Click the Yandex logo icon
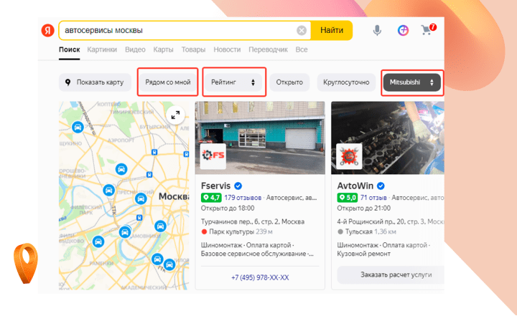Screen dimensions: 517x316 click(x=48, y=30)
